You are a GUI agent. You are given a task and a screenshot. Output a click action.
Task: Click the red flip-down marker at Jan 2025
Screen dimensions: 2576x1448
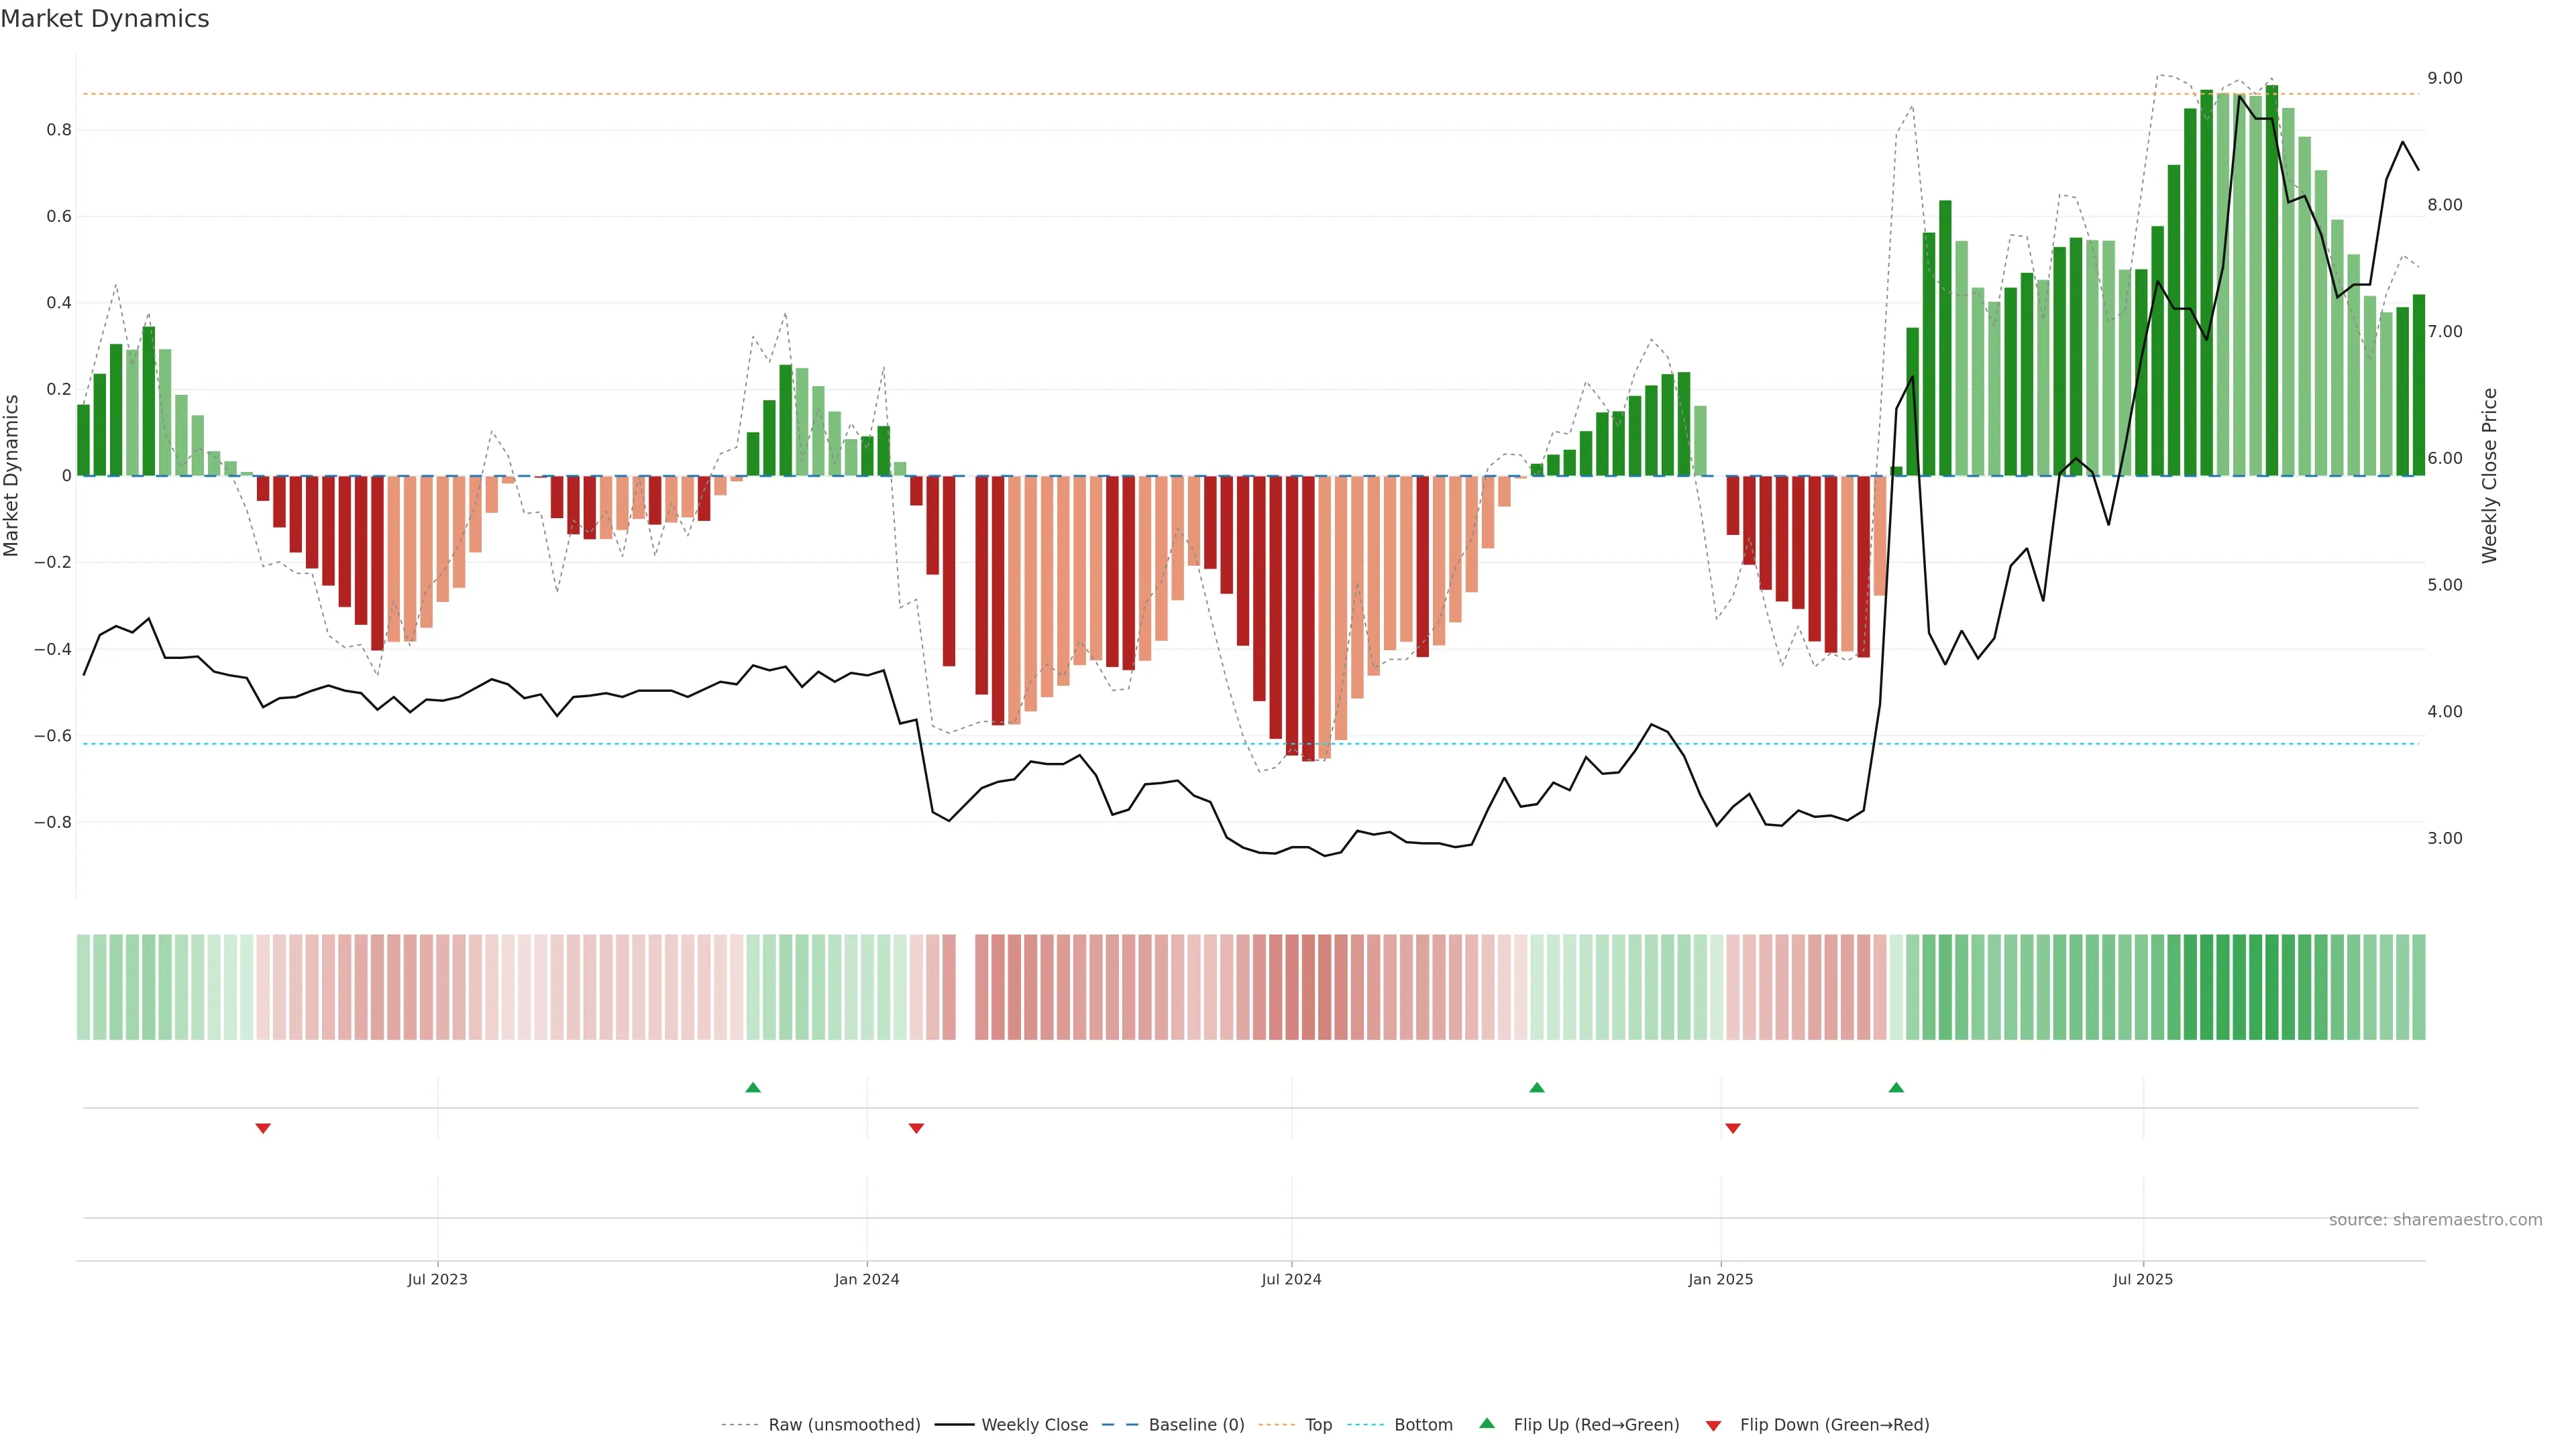click(1733, 1128)
